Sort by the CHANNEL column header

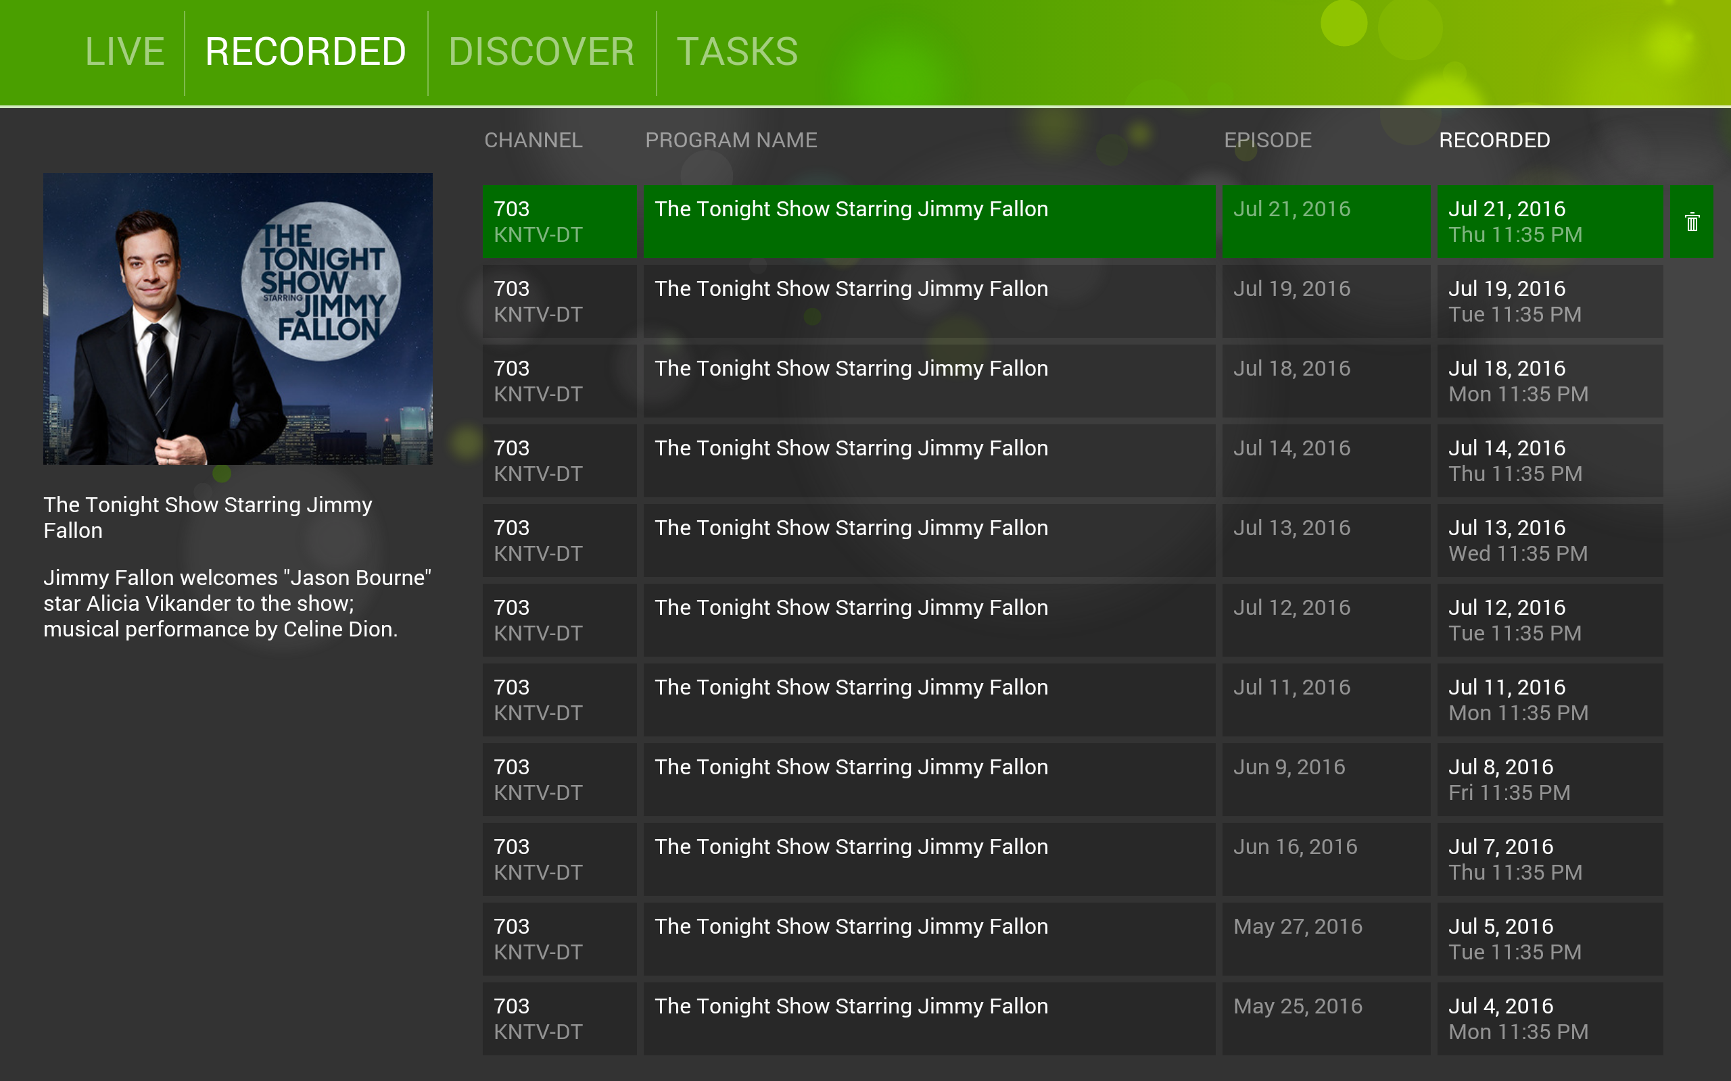533,140
